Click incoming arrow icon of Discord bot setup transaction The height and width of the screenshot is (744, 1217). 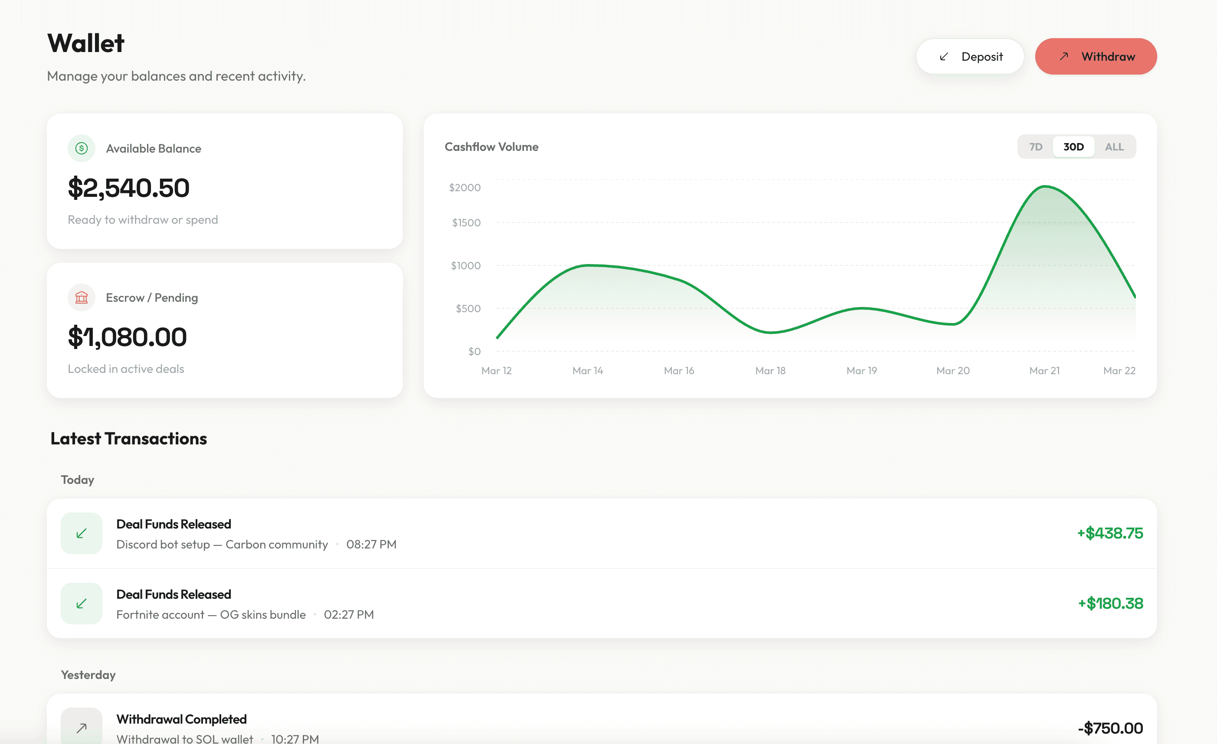[82, 533]
